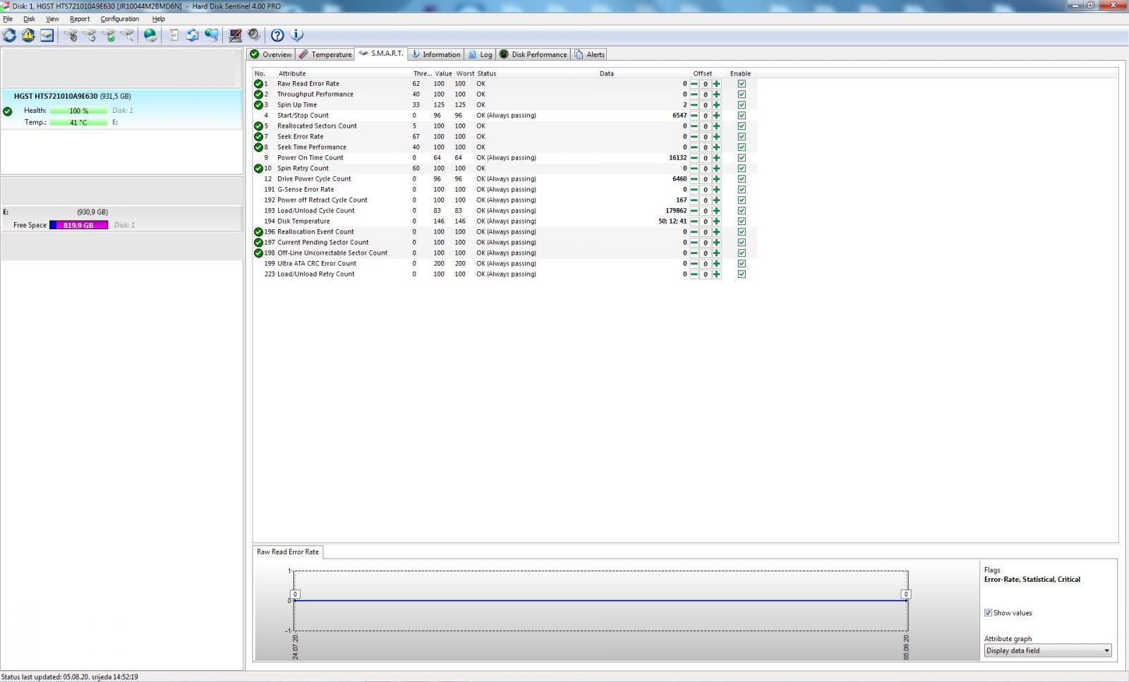
Task: Open help with the question mark icon
Action: (277, 35)
